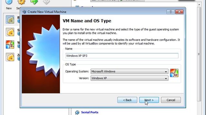The height and width of the screenshot is (115, 206).
Task: Click the 'Version:' label
Action: click(x=84, y=78)
